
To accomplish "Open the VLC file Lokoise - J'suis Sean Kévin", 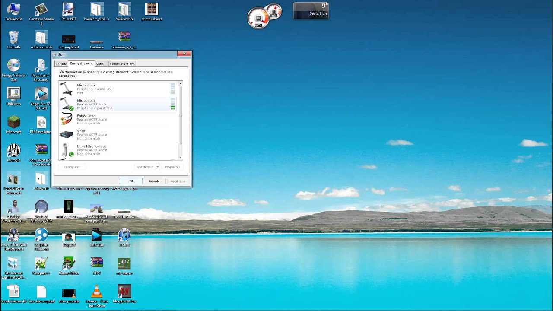I will (96, 295).
